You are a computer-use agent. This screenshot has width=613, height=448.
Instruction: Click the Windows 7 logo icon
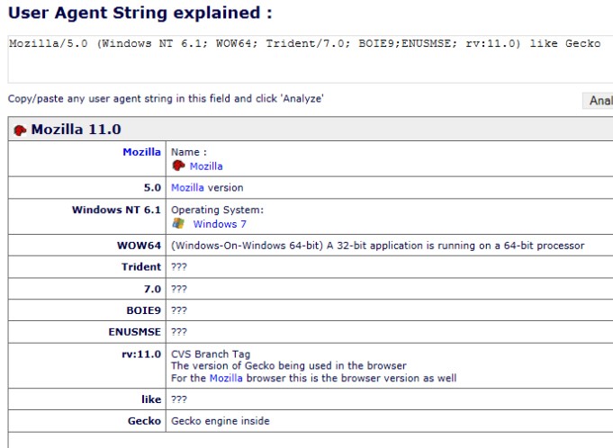click(x=178, y=223)
